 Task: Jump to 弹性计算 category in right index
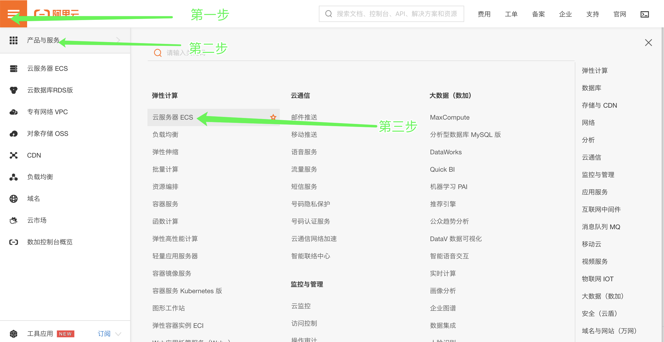[x=595, y=71]
